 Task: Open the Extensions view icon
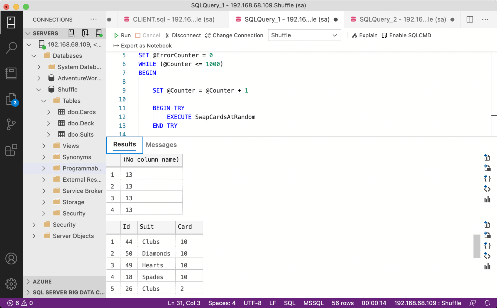click(x=11, y=150)
